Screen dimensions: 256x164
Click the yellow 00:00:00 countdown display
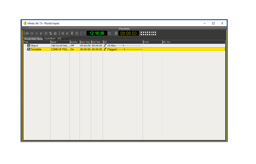tap(128, 33)
